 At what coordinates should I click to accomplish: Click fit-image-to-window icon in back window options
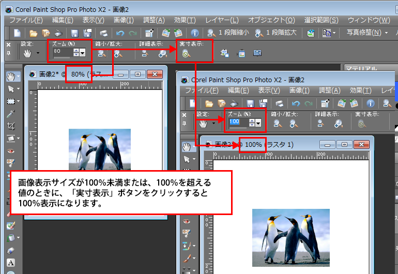[x=241, y=53]
